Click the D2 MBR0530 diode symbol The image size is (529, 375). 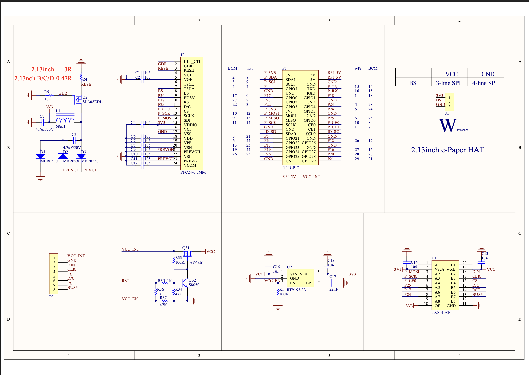[x=63, y=156]
